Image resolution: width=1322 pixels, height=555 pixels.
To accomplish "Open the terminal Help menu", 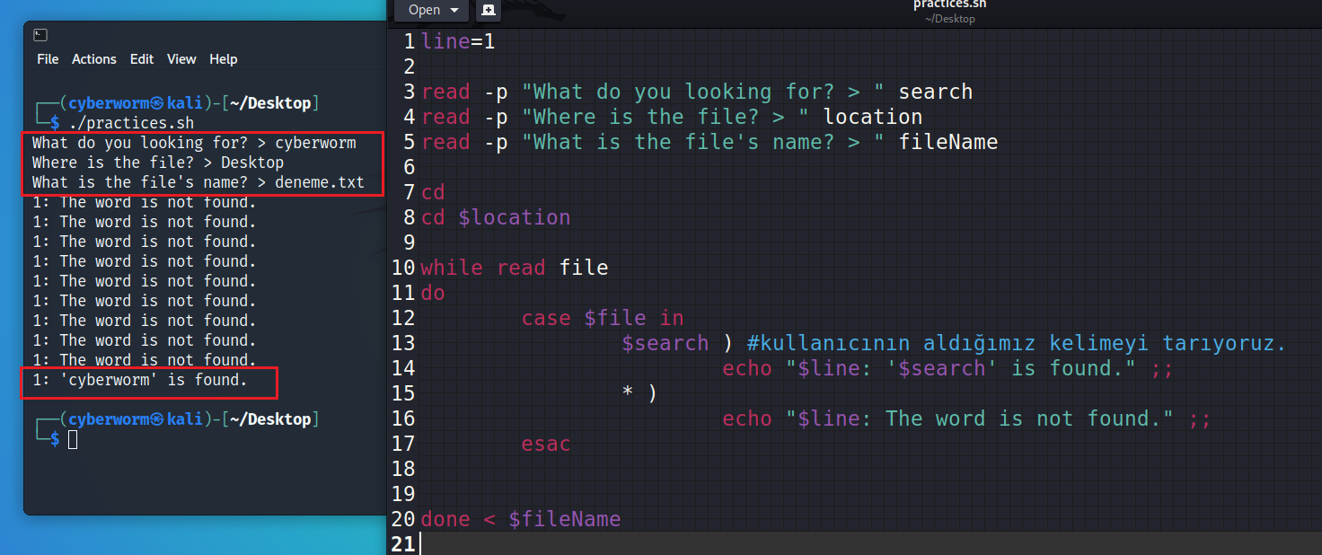I will pos(224,59).
